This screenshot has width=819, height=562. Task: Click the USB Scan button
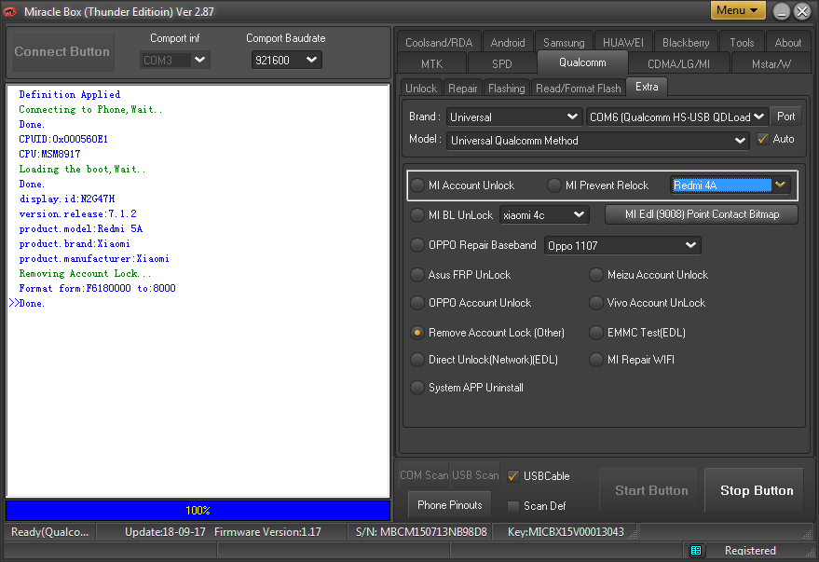(475, 475)
